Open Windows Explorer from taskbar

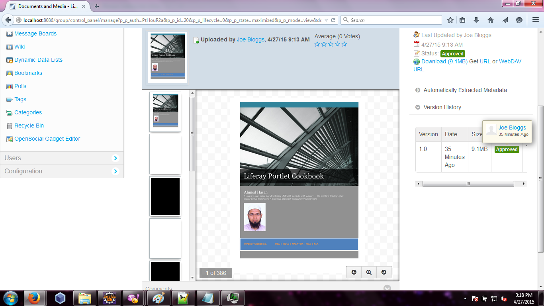85,298
